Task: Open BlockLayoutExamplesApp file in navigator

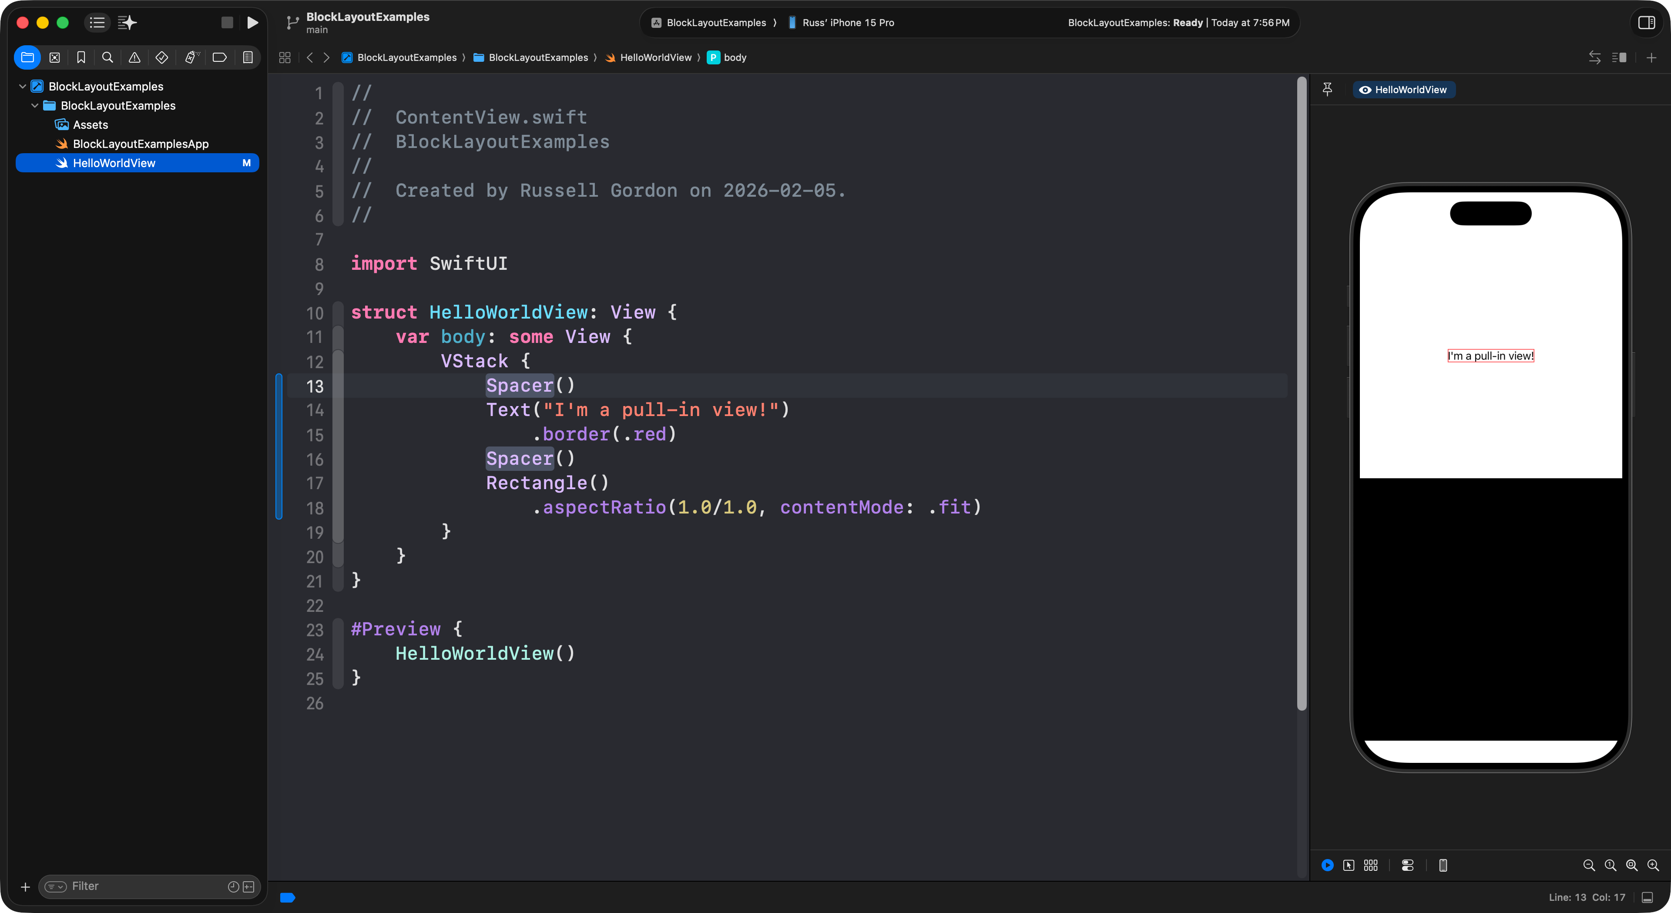Action: 140,144
